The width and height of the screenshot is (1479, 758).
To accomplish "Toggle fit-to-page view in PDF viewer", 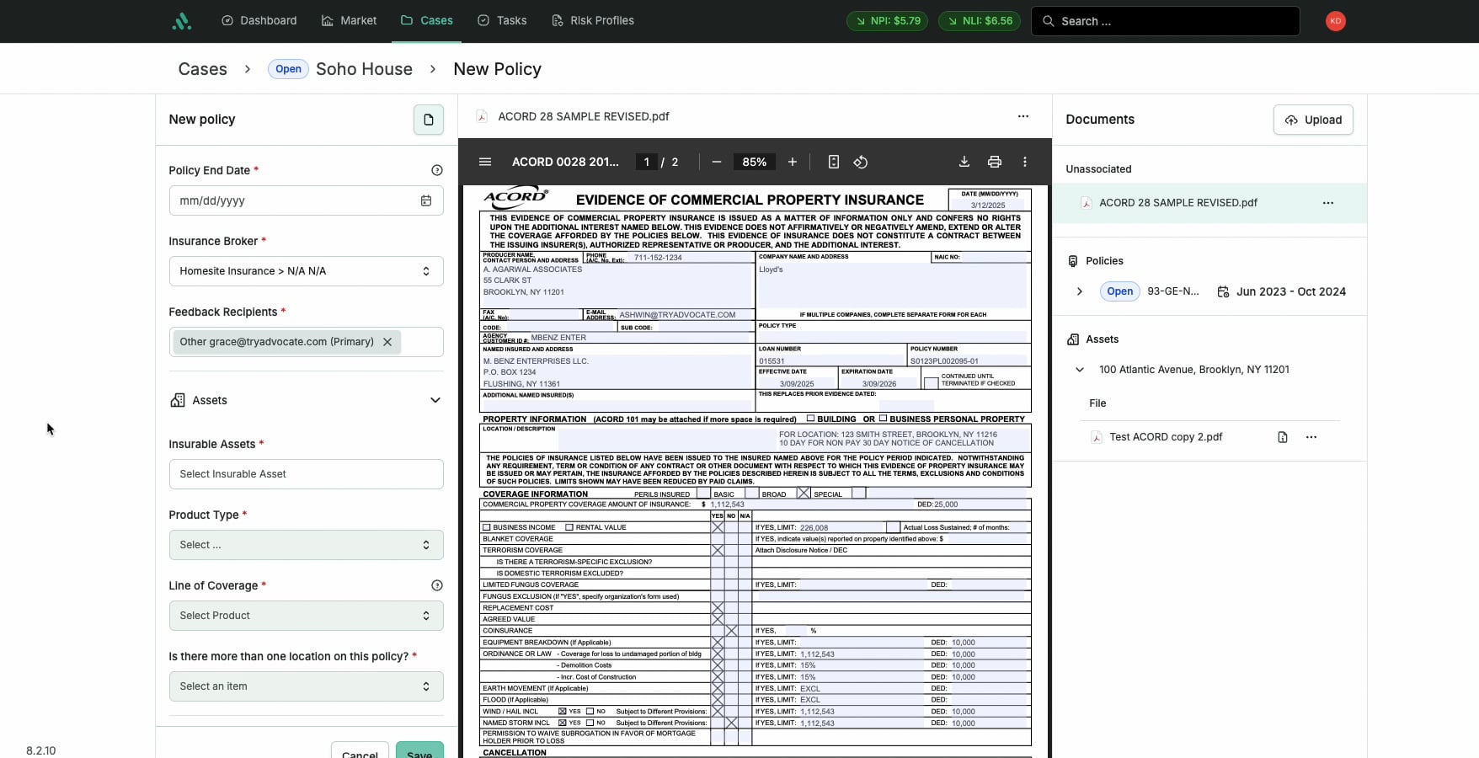I will tap(835, 162).
